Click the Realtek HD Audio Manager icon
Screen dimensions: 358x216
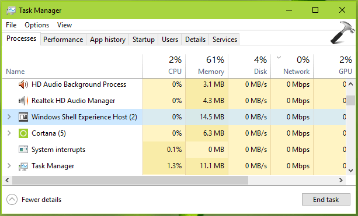point(23,101)
